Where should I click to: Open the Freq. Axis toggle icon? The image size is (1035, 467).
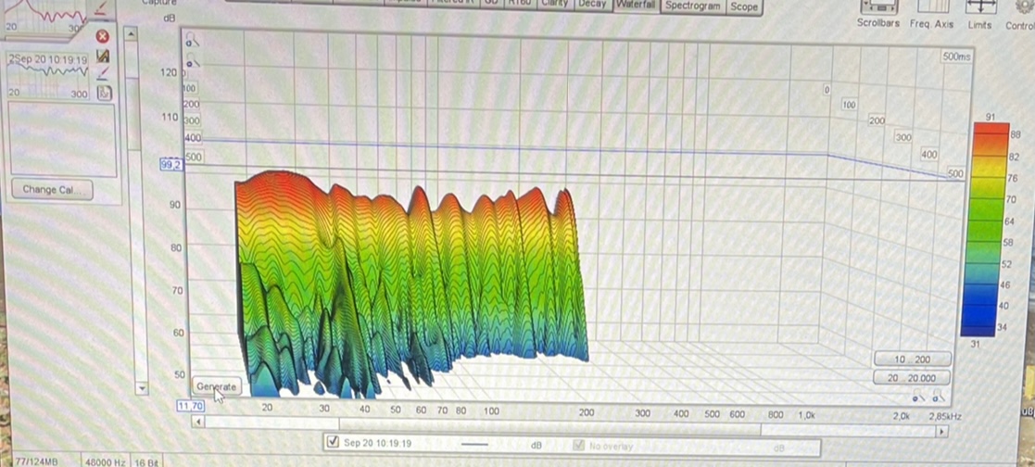(930, 9)
